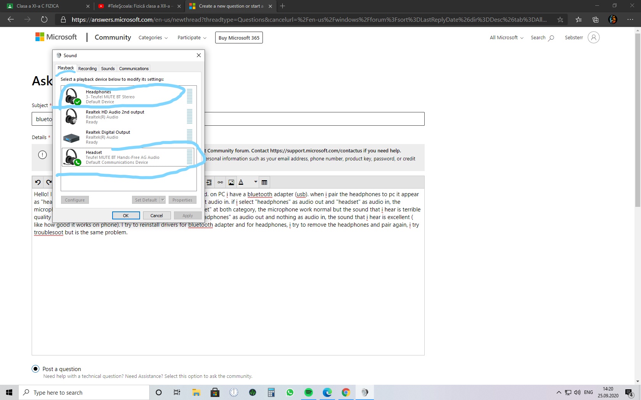Click the font color A icon
This screenshot has width=641, height=400.
point(241,182)
